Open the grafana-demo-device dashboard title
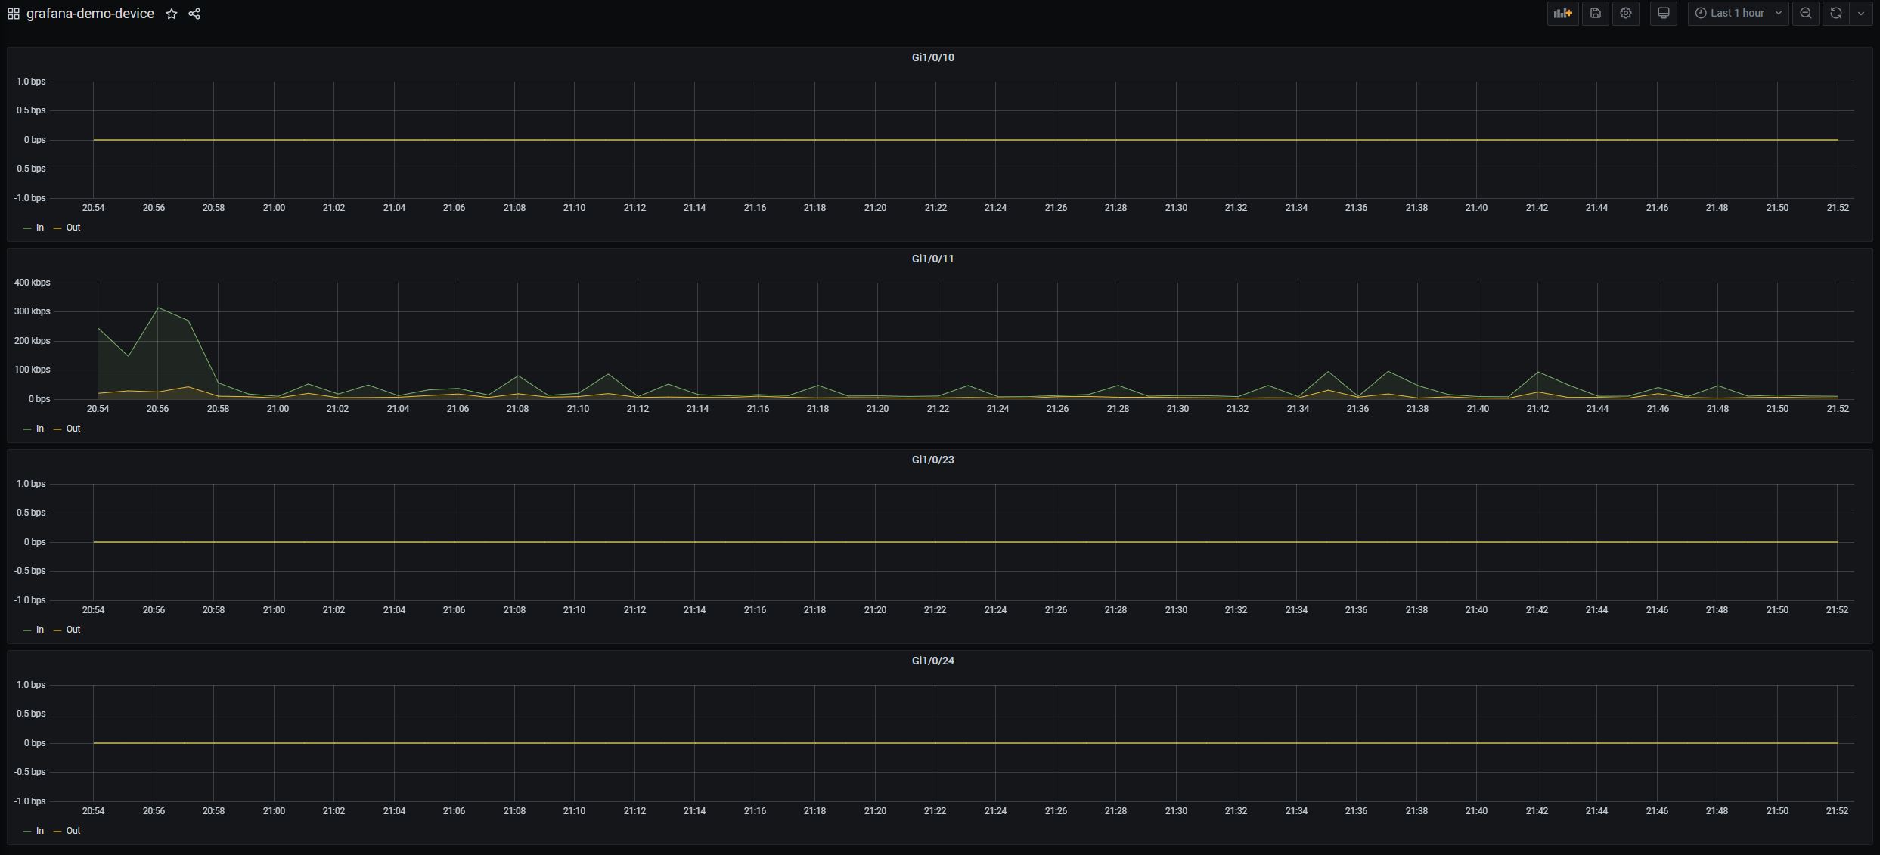Screen dimensions: 1880x855 pos(90,14)
